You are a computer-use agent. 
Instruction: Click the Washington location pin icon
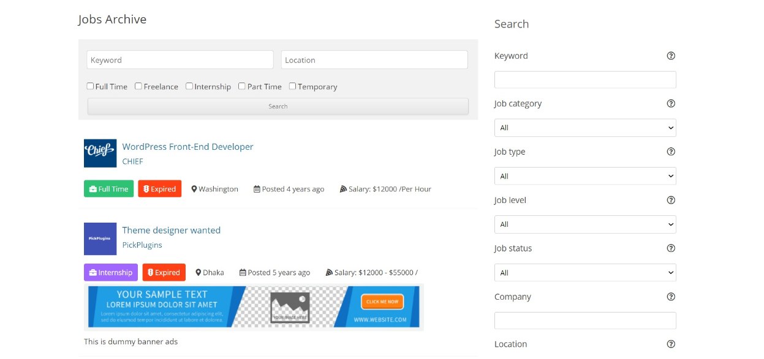(x=194, y=189)
